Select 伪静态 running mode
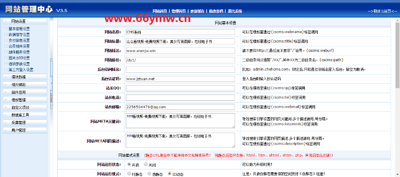 [x=149, y=174]
